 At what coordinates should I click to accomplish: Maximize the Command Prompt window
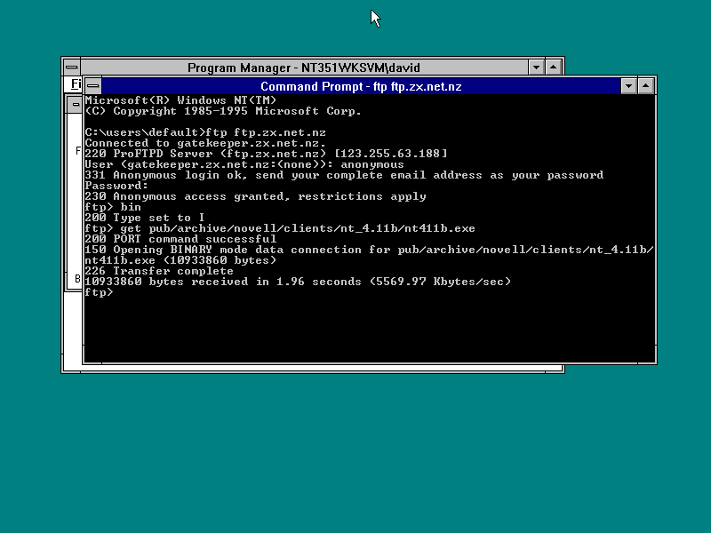646,85
